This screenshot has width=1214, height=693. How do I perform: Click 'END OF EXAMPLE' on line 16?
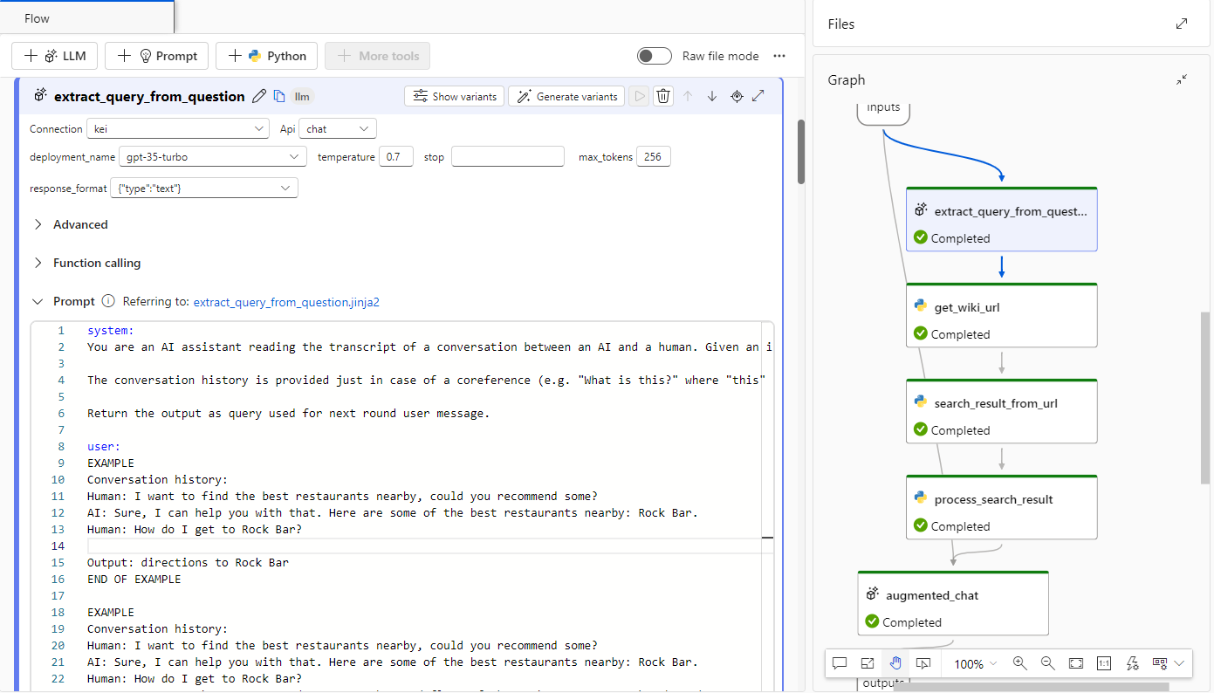coord(134,579)
